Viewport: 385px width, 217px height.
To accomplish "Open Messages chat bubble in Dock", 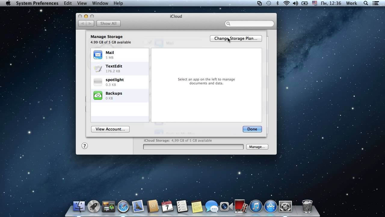I will pyautogui.click(x=212, y=207).
